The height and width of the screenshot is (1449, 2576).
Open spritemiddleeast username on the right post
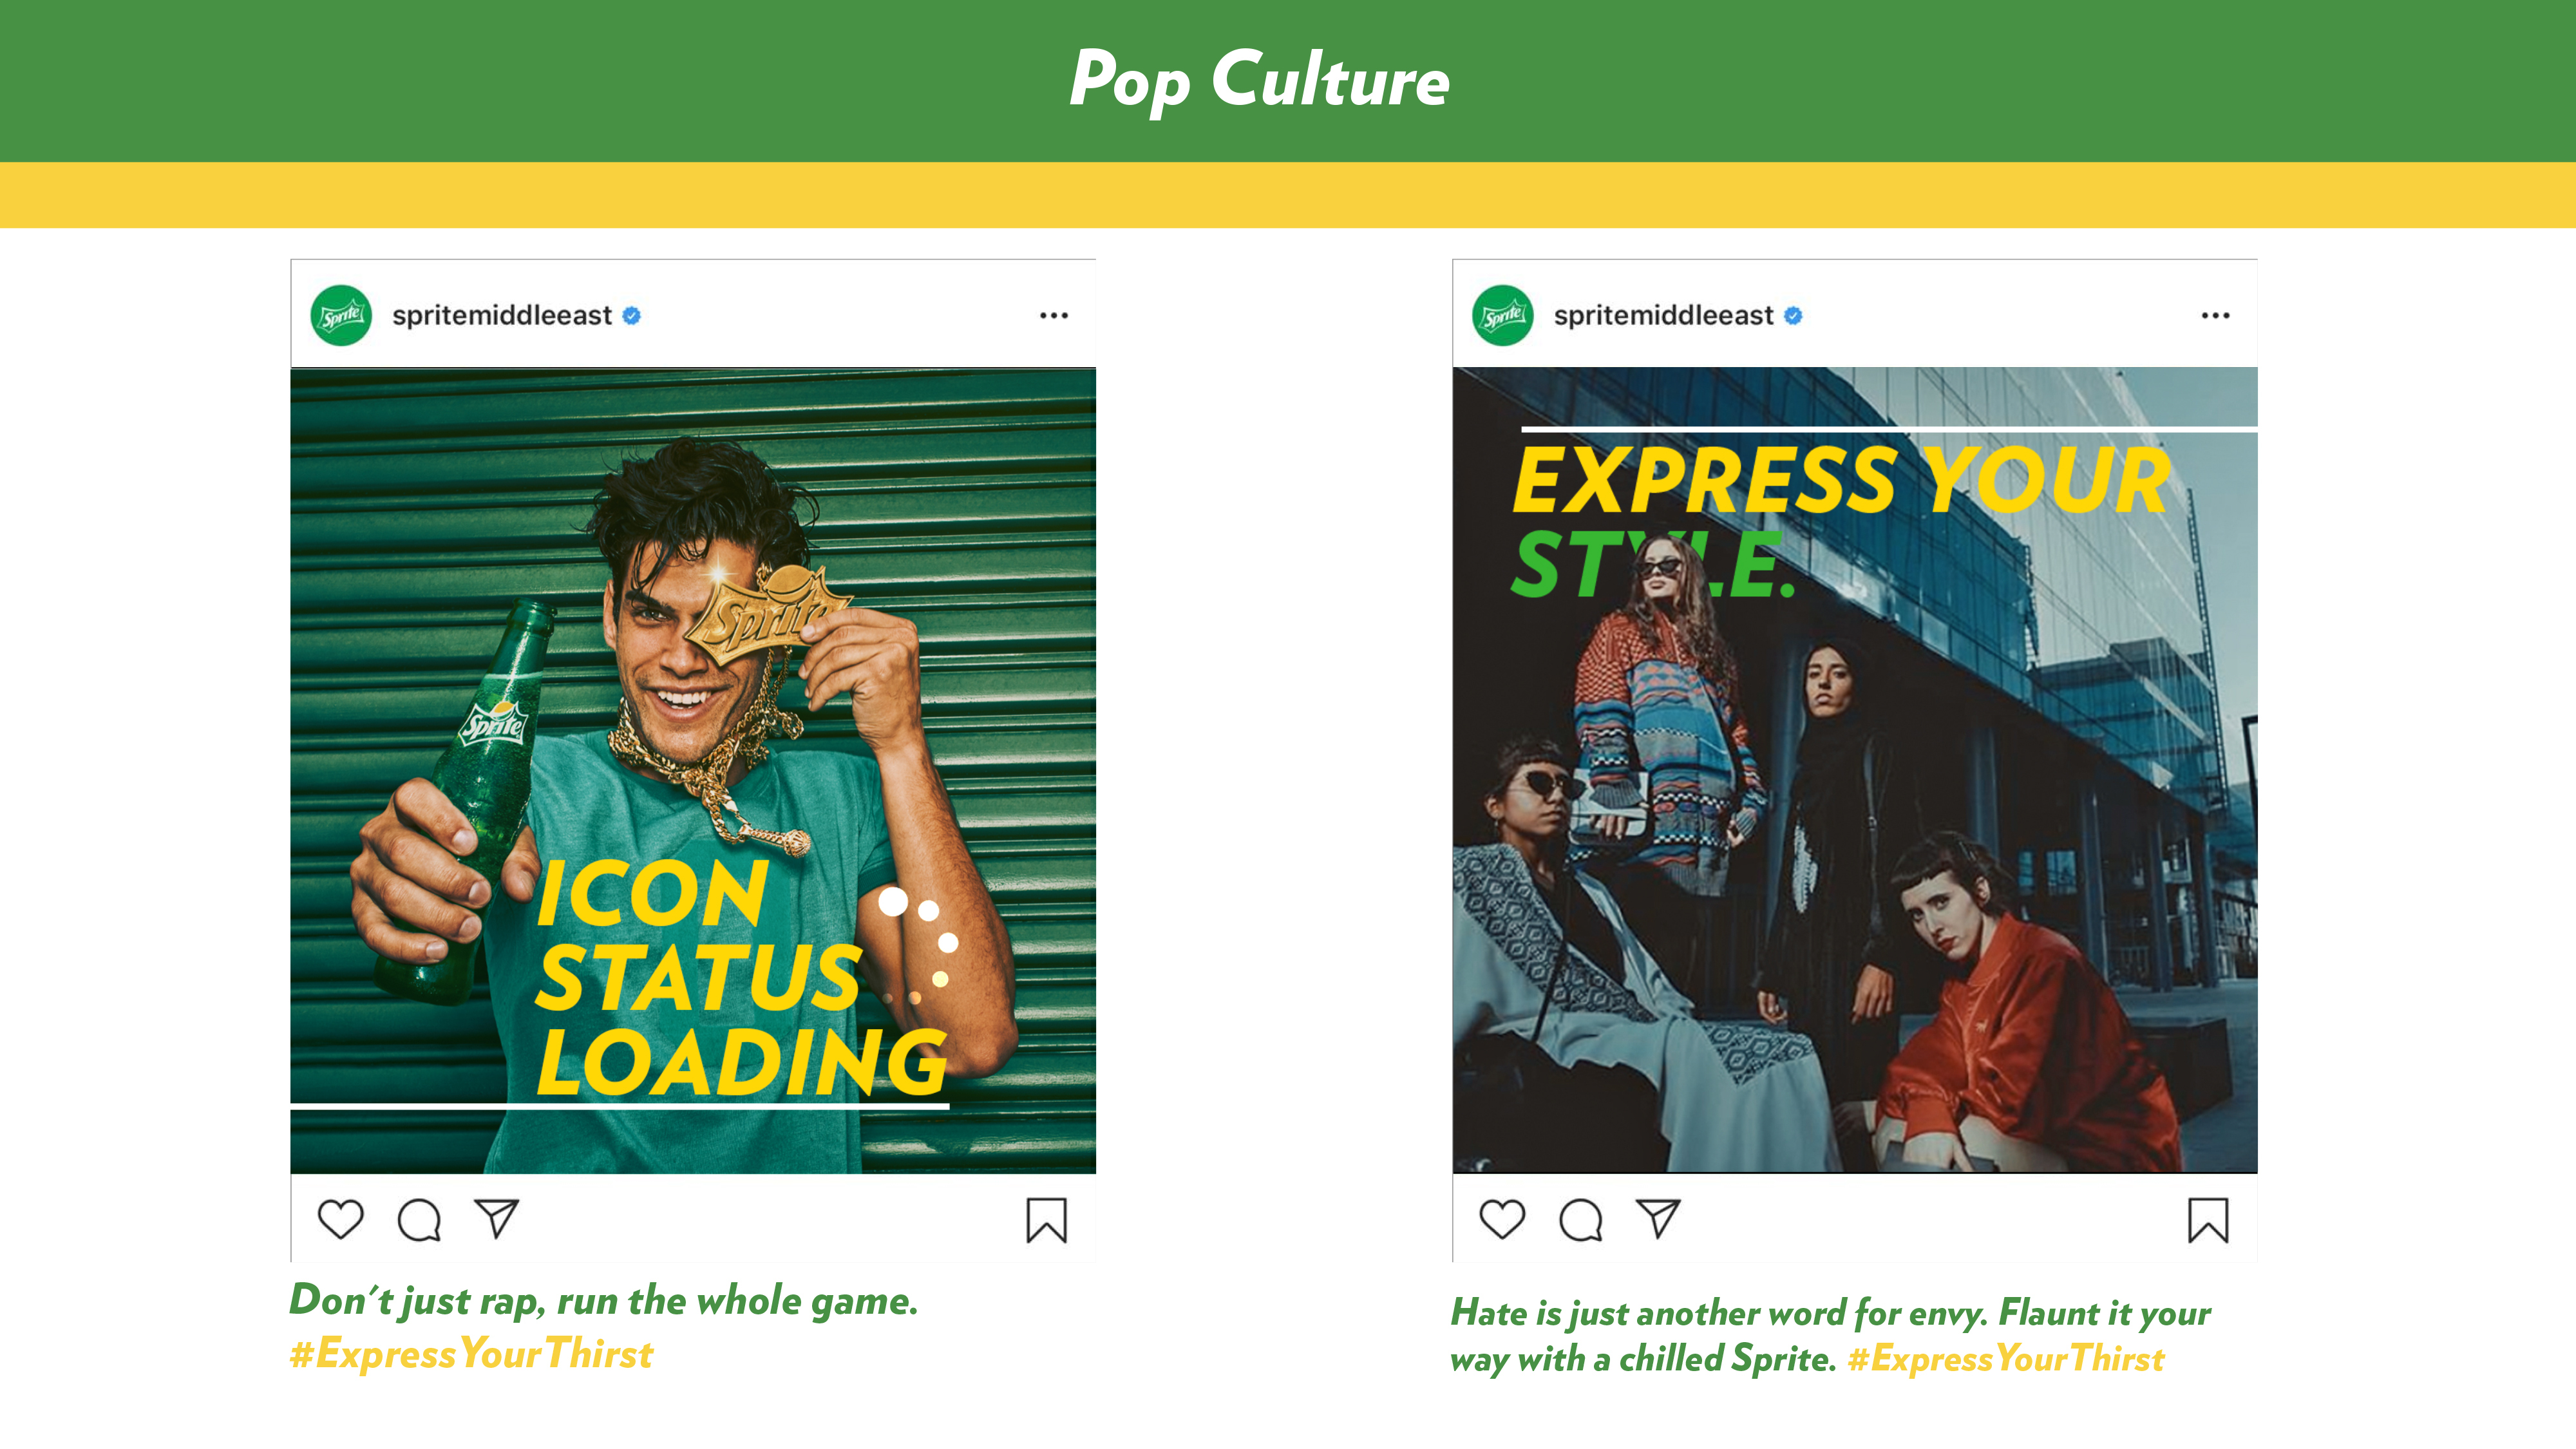click(1663, 315)
